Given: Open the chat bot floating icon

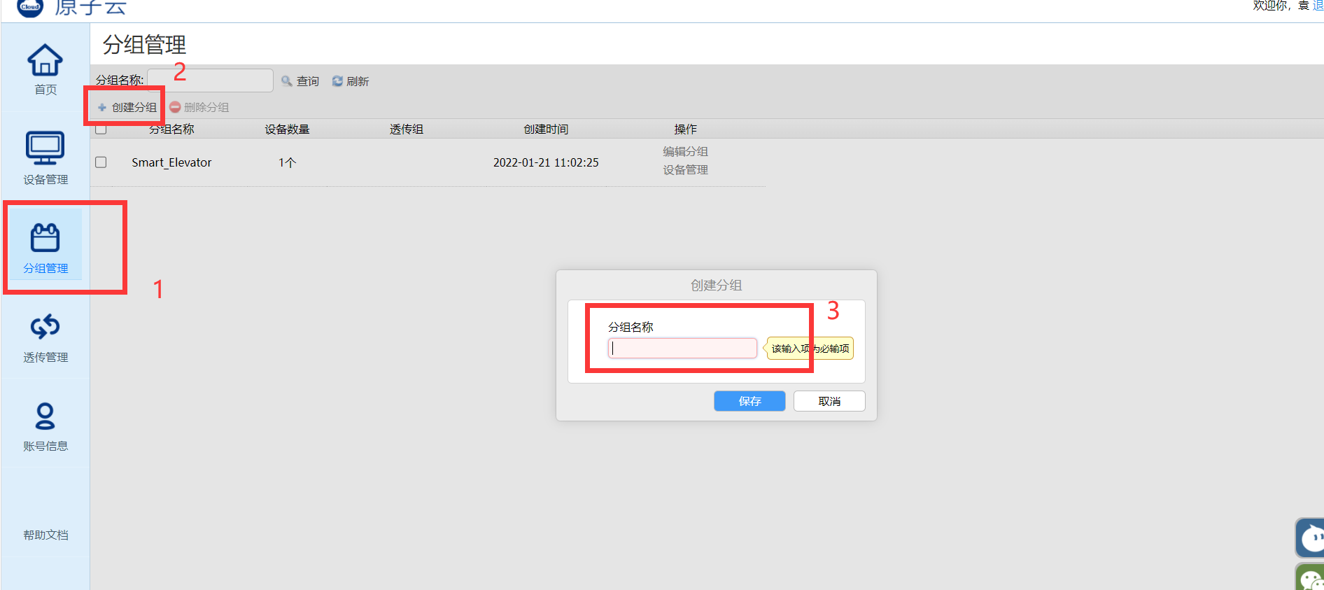Looking at the screenshot, I should click(1310, 538).
